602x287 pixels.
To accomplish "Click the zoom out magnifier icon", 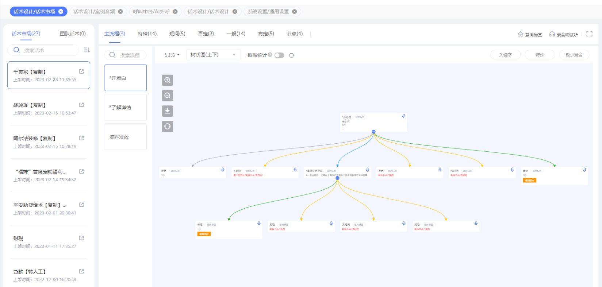I will point(167,96).
